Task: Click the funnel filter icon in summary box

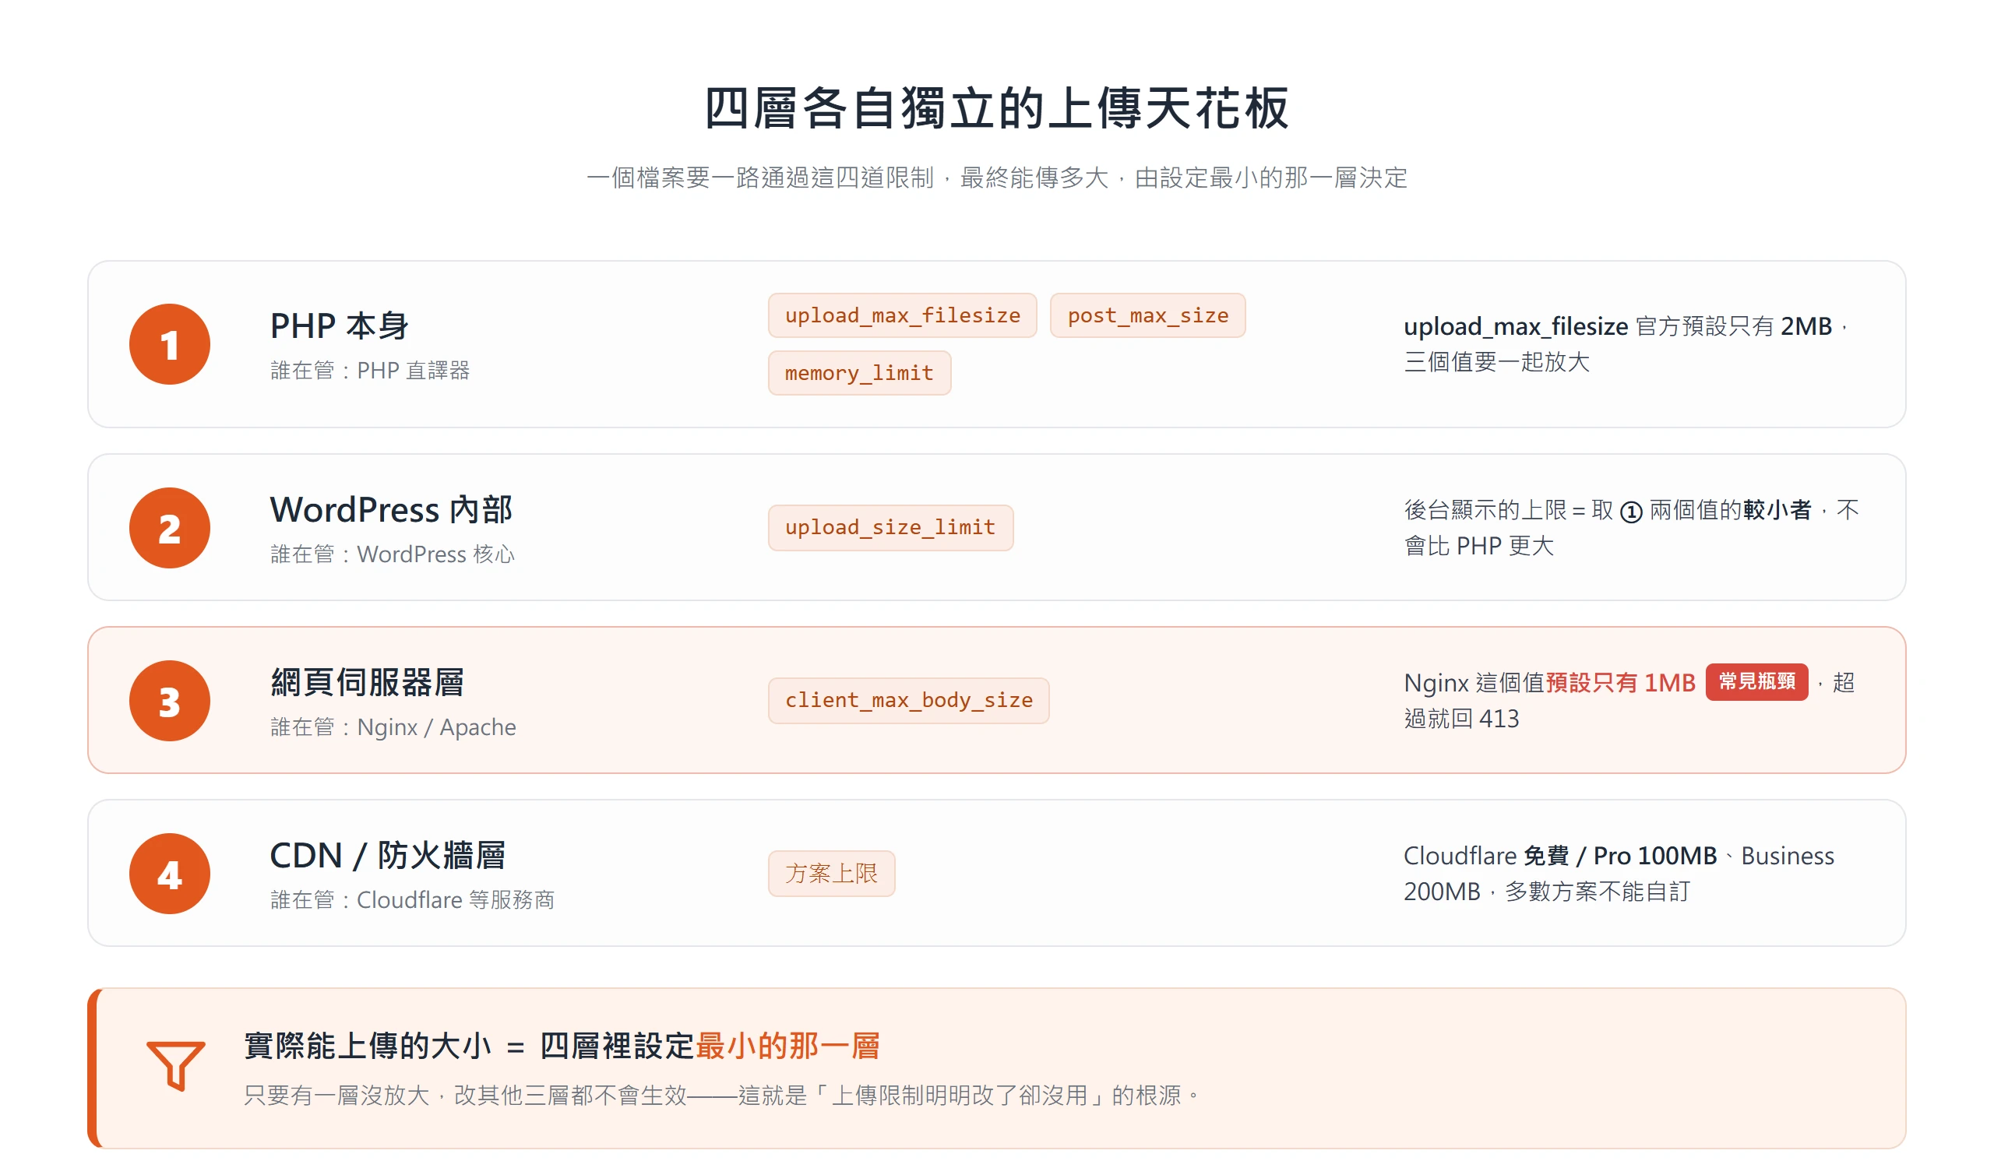Action: pos(176,1066)
